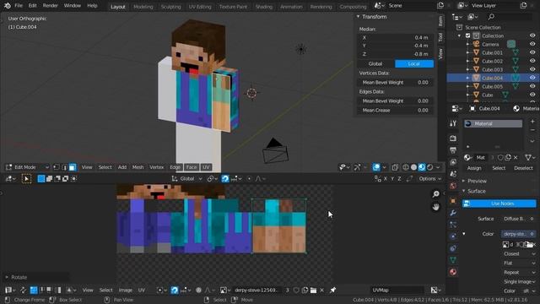This screenshot has width=540, height=304.
Task: Click the Blender logo icon in menu bar
Action: tap(8, 6)
